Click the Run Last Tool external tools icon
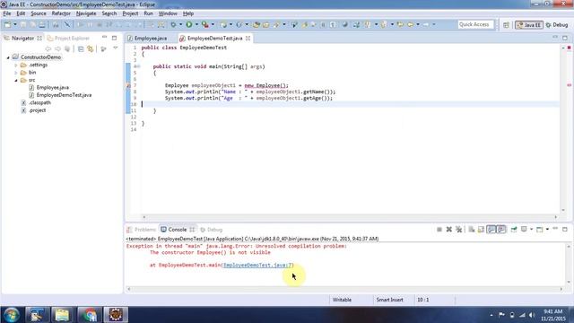The width and height of the screenshot is (574, 323). click(205, 24)
